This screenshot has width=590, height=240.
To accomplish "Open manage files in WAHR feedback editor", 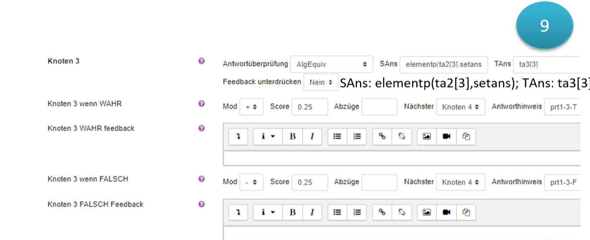I will (x=466, y=137).
